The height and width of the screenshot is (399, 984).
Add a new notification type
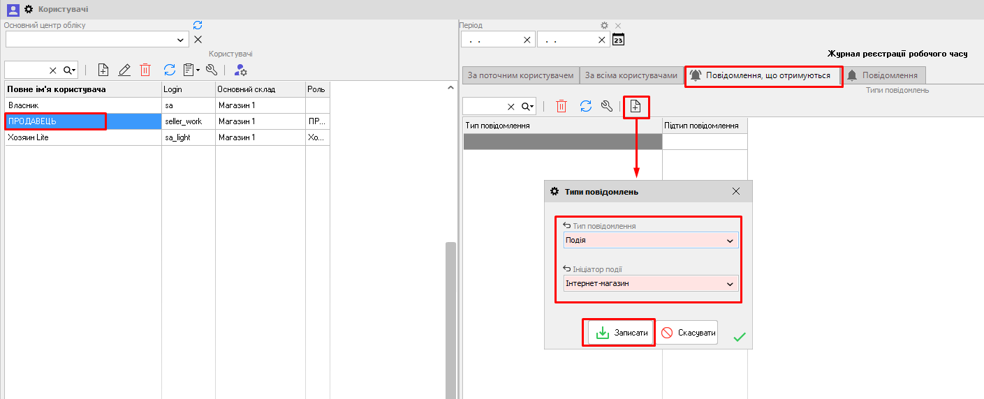click(636, 106)
